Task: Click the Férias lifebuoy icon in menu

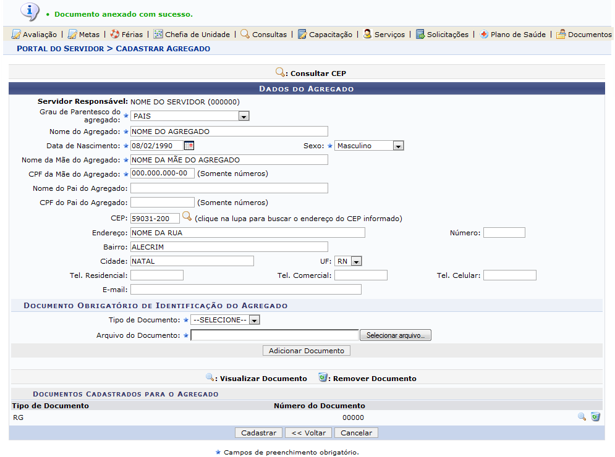Action: (x=115, y=35)
